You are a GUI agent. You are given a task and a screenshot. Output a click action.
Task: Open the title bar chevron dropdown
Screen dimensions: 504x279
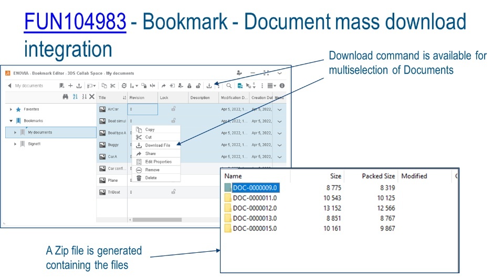click(280, 73)
